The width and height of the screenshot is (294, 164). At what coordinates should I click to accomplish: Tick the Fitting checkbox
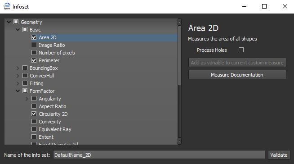[x=25, y=83]
